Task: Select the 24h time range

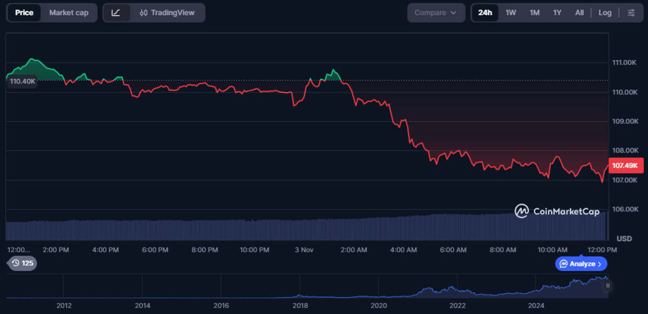Action: coord(485,13)
